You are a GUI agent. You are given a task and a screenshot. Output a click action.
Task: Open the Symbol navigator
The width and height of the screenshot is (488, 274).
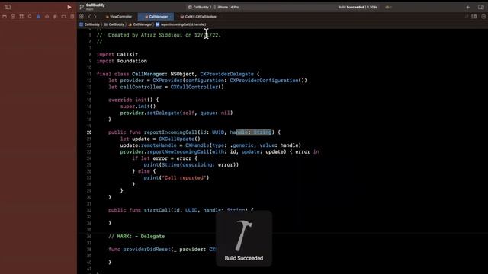coord(21,17)
